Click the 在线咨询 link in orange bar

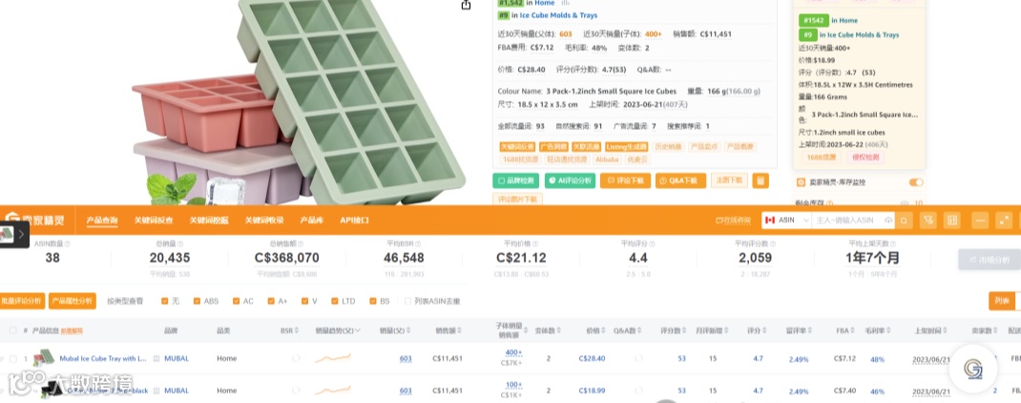(733, 221)
